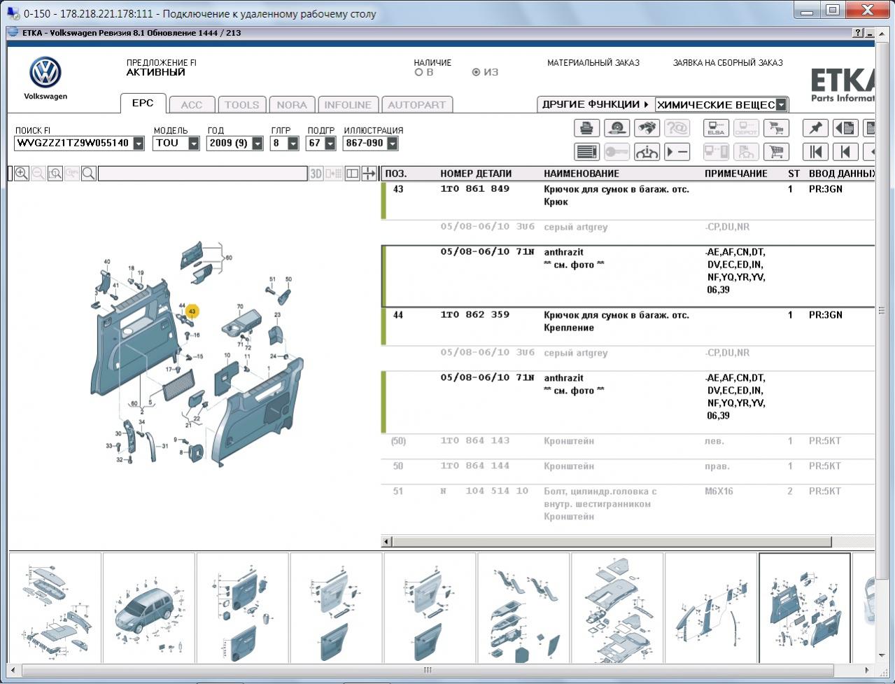The height and width of the screenshot is (684, 895).
Task: Open the whole car thumbnail
Action: pyautogui.click(x=149, y=608)
